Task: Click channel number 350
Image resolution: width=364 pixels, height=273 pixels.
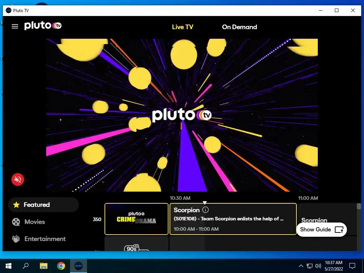Action: (97, 219)
